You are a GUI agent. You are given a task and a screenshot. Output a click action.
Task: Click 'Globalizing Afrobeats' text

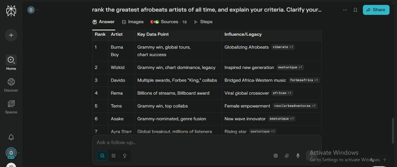pos(247,47)
